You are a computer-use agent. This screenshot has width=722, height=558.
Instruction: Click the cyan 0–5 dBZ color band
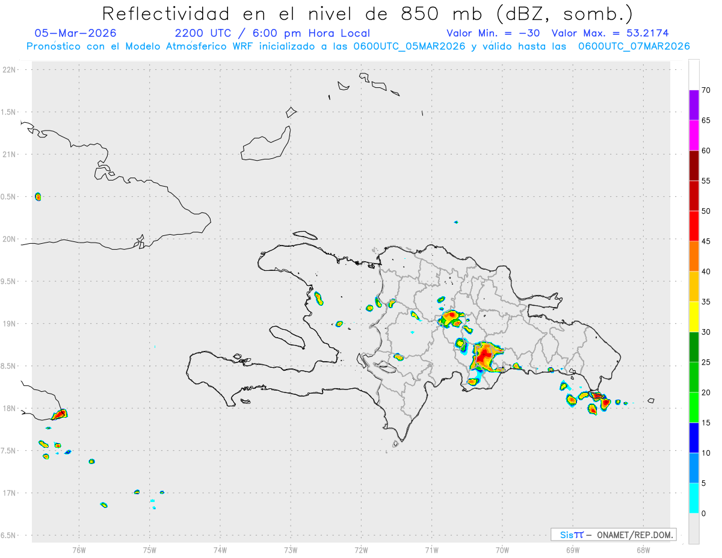point(694,498)
